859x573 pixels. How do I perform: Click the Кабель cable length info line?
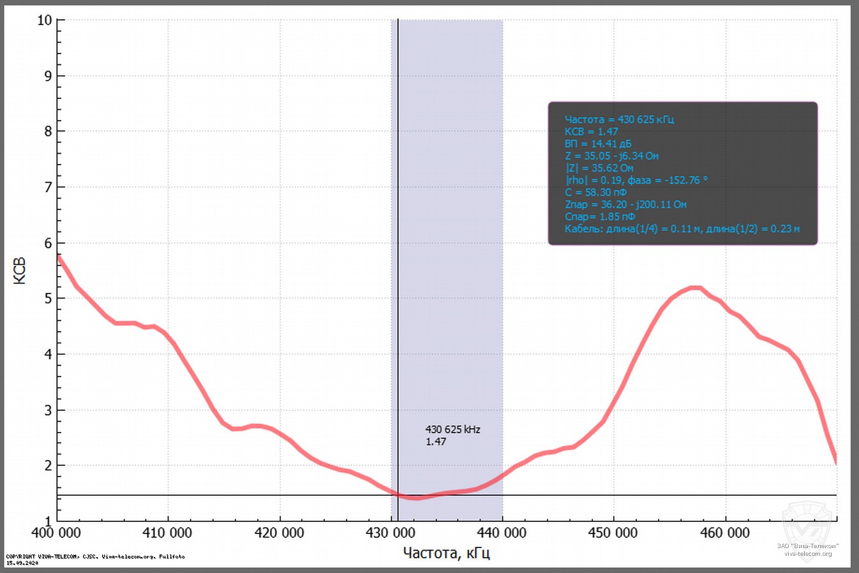coord(682,228)
